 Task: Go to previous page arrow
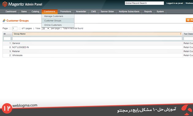pos(10,28)
